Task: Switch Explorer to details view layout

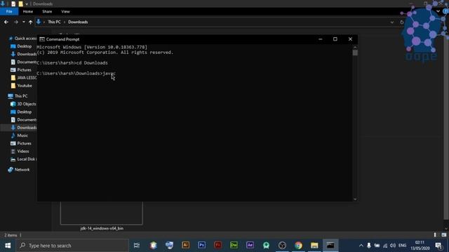Action: 435,235
